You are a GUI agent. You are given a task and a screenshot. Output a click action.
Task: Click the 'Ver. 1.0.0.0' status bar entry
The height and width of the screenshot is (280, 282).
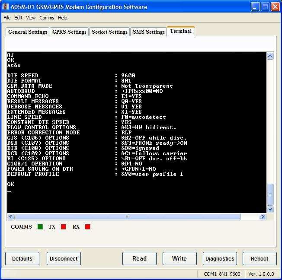pyautogui.click(x=261, y=274)
